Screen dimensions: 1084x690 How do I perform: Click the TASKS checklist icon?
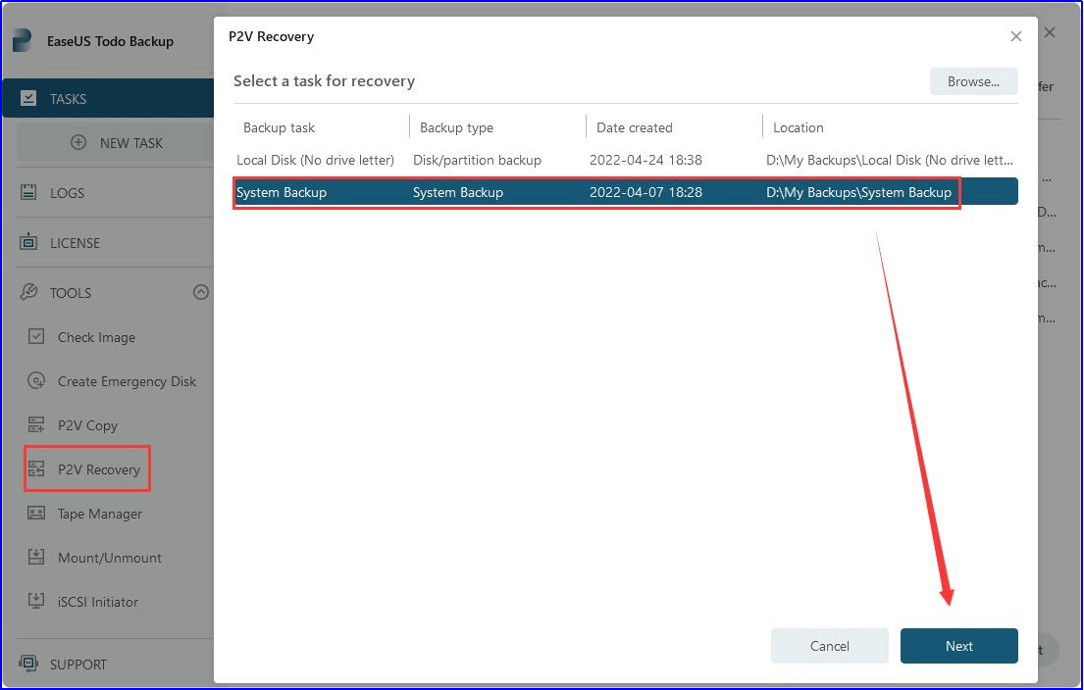tap(28, 98)
